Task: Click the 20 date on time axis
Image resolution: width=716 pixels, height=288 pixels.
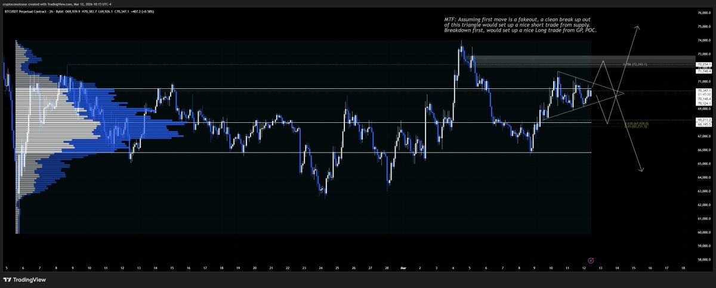Action: [x=255, y=268]
